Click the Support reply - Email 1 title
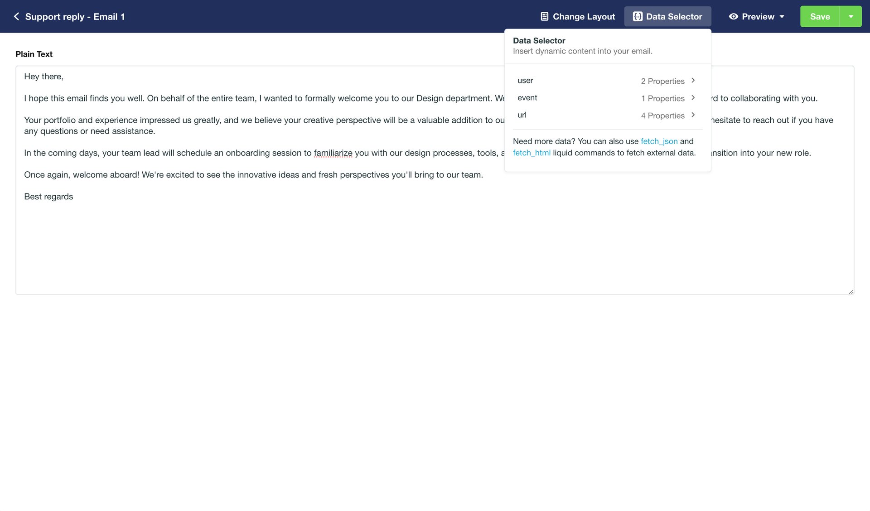Viewport: 870px width, 511px height. point(75,17)
